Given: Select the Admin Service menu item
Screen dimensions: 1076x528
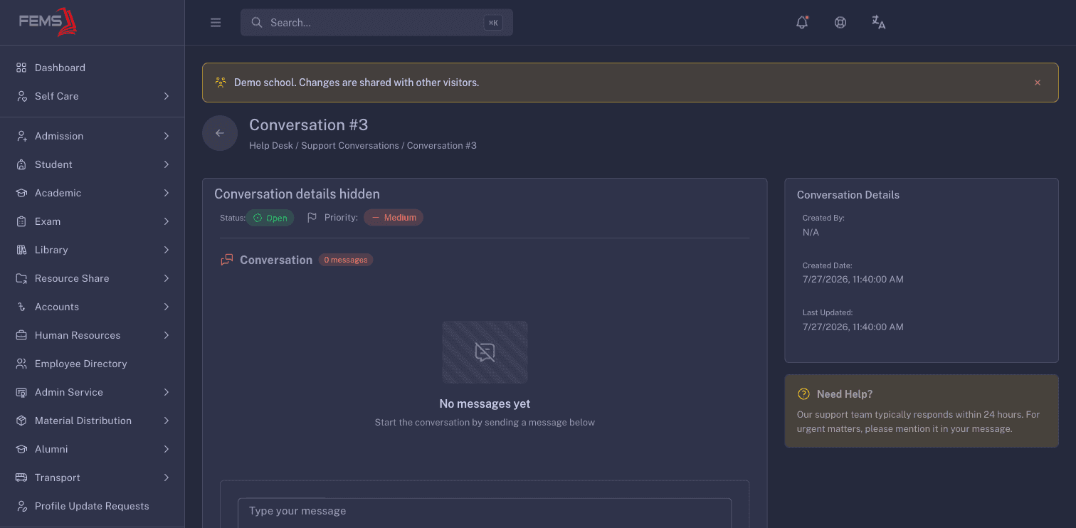Looking at the screenshot, I should click(x=92, y=392).
